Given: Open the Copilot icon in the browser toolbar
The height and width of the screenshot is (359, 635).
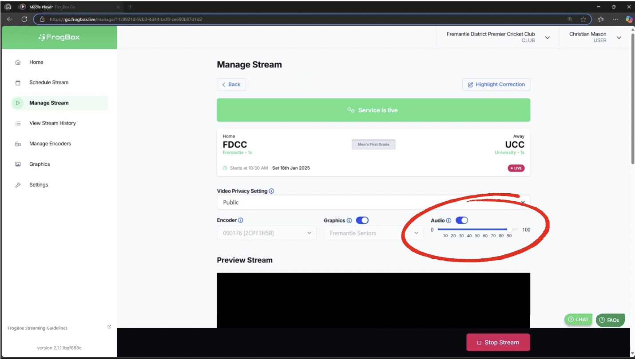Looking at the screenshot, I should (x=629, y=19).
